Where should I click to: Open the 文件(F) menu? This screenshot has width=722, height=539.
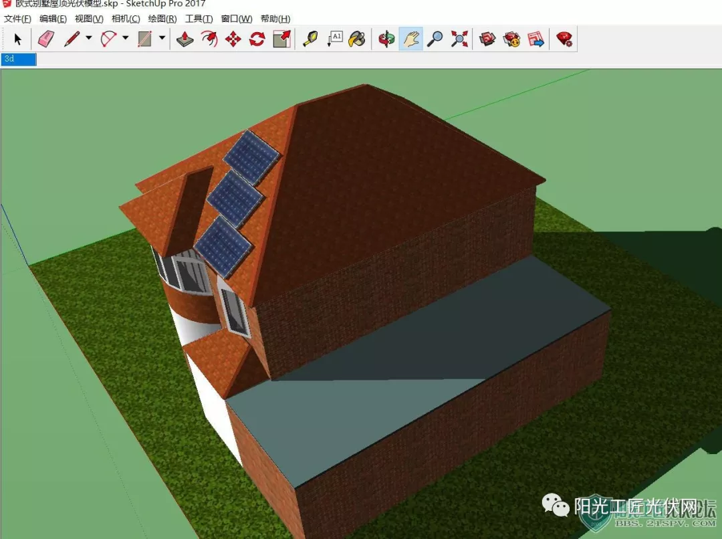pyautogui.click(x=17, y=19)
